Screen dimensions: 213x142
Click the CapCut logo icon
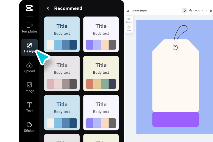pos(29,8)
